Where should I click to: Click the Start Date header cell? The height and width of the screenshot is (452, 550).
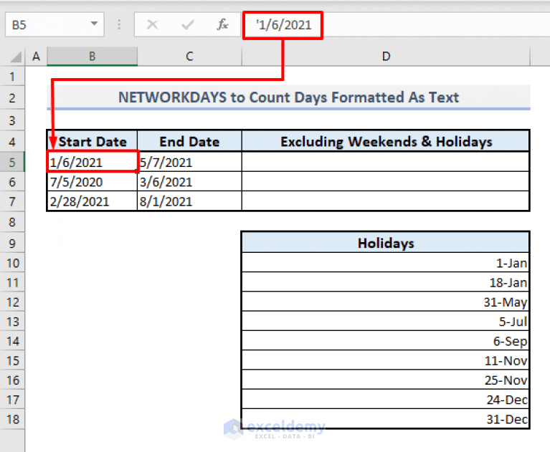pos(92,141)
